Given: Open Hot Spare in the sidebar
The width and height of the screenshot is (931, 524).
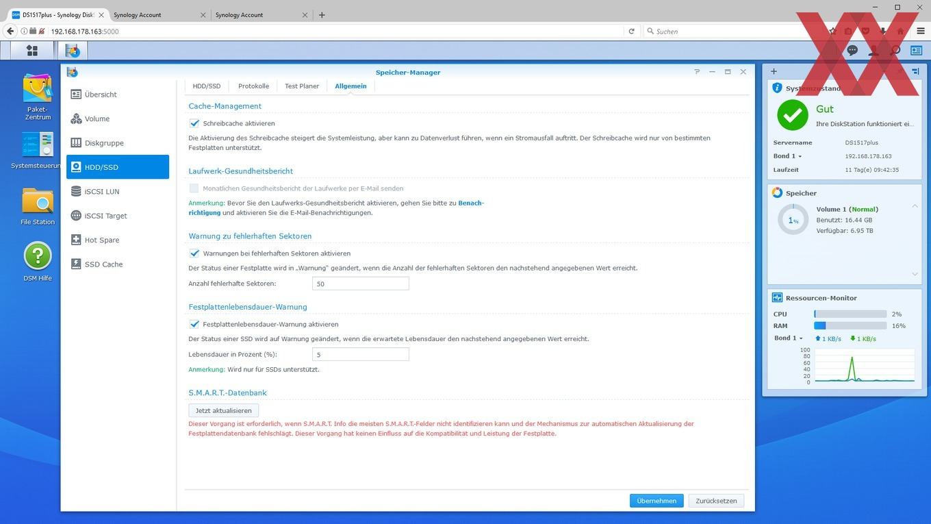Looking at the screenshot, I should pos(118,240).
